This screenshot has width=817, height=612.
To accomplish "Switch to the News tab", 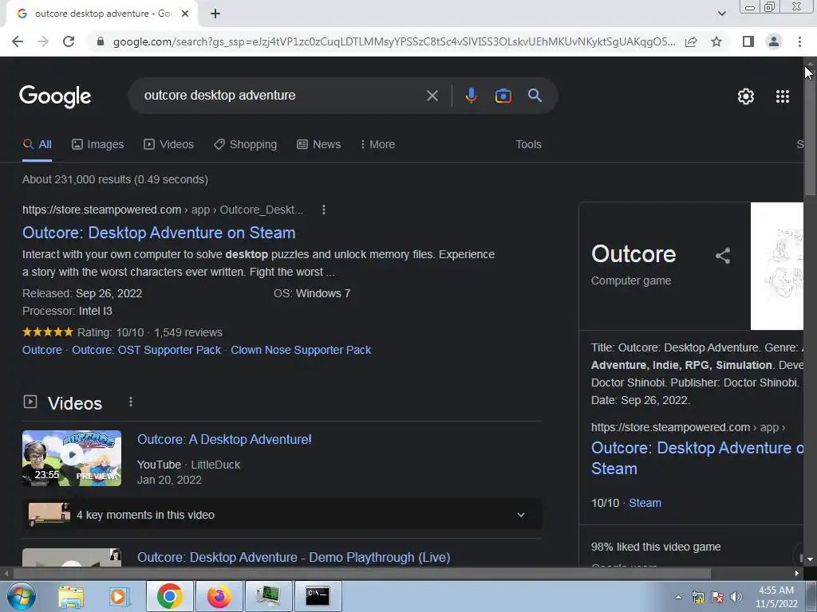I will pos(319,144).
